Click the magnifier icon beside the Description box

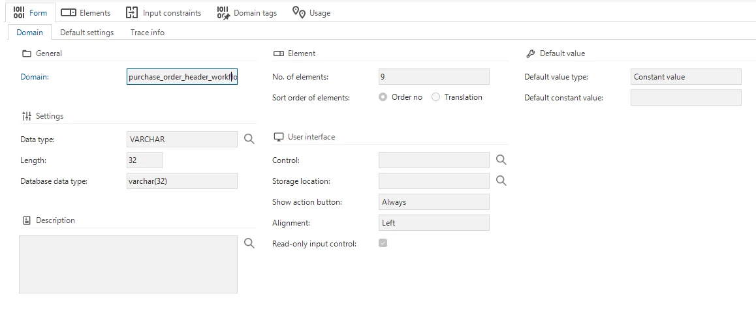(x=249, y=243)
